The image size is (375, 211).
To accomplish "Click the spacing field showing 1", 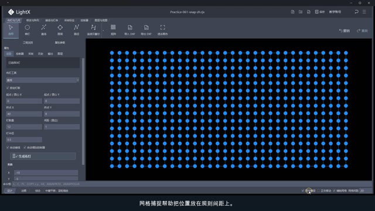I will [62, 127].
